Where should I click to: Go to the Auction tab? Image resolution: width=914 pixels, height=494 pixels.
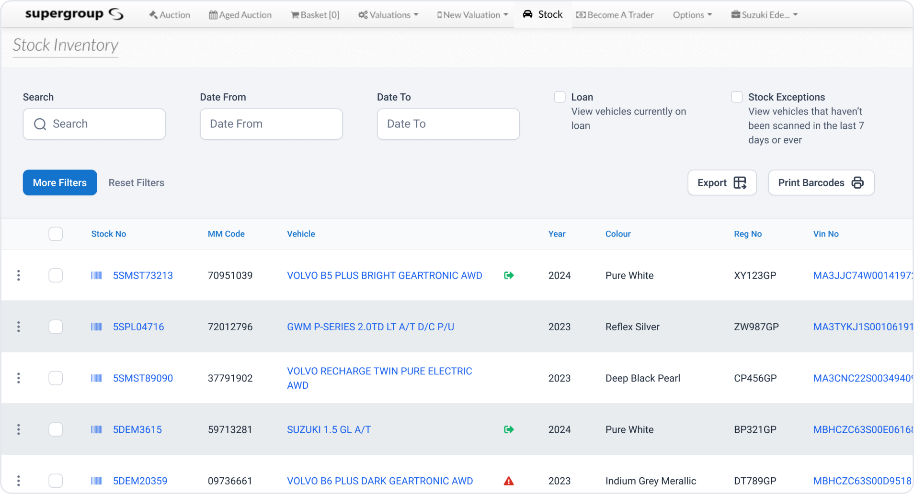(170, 15)
